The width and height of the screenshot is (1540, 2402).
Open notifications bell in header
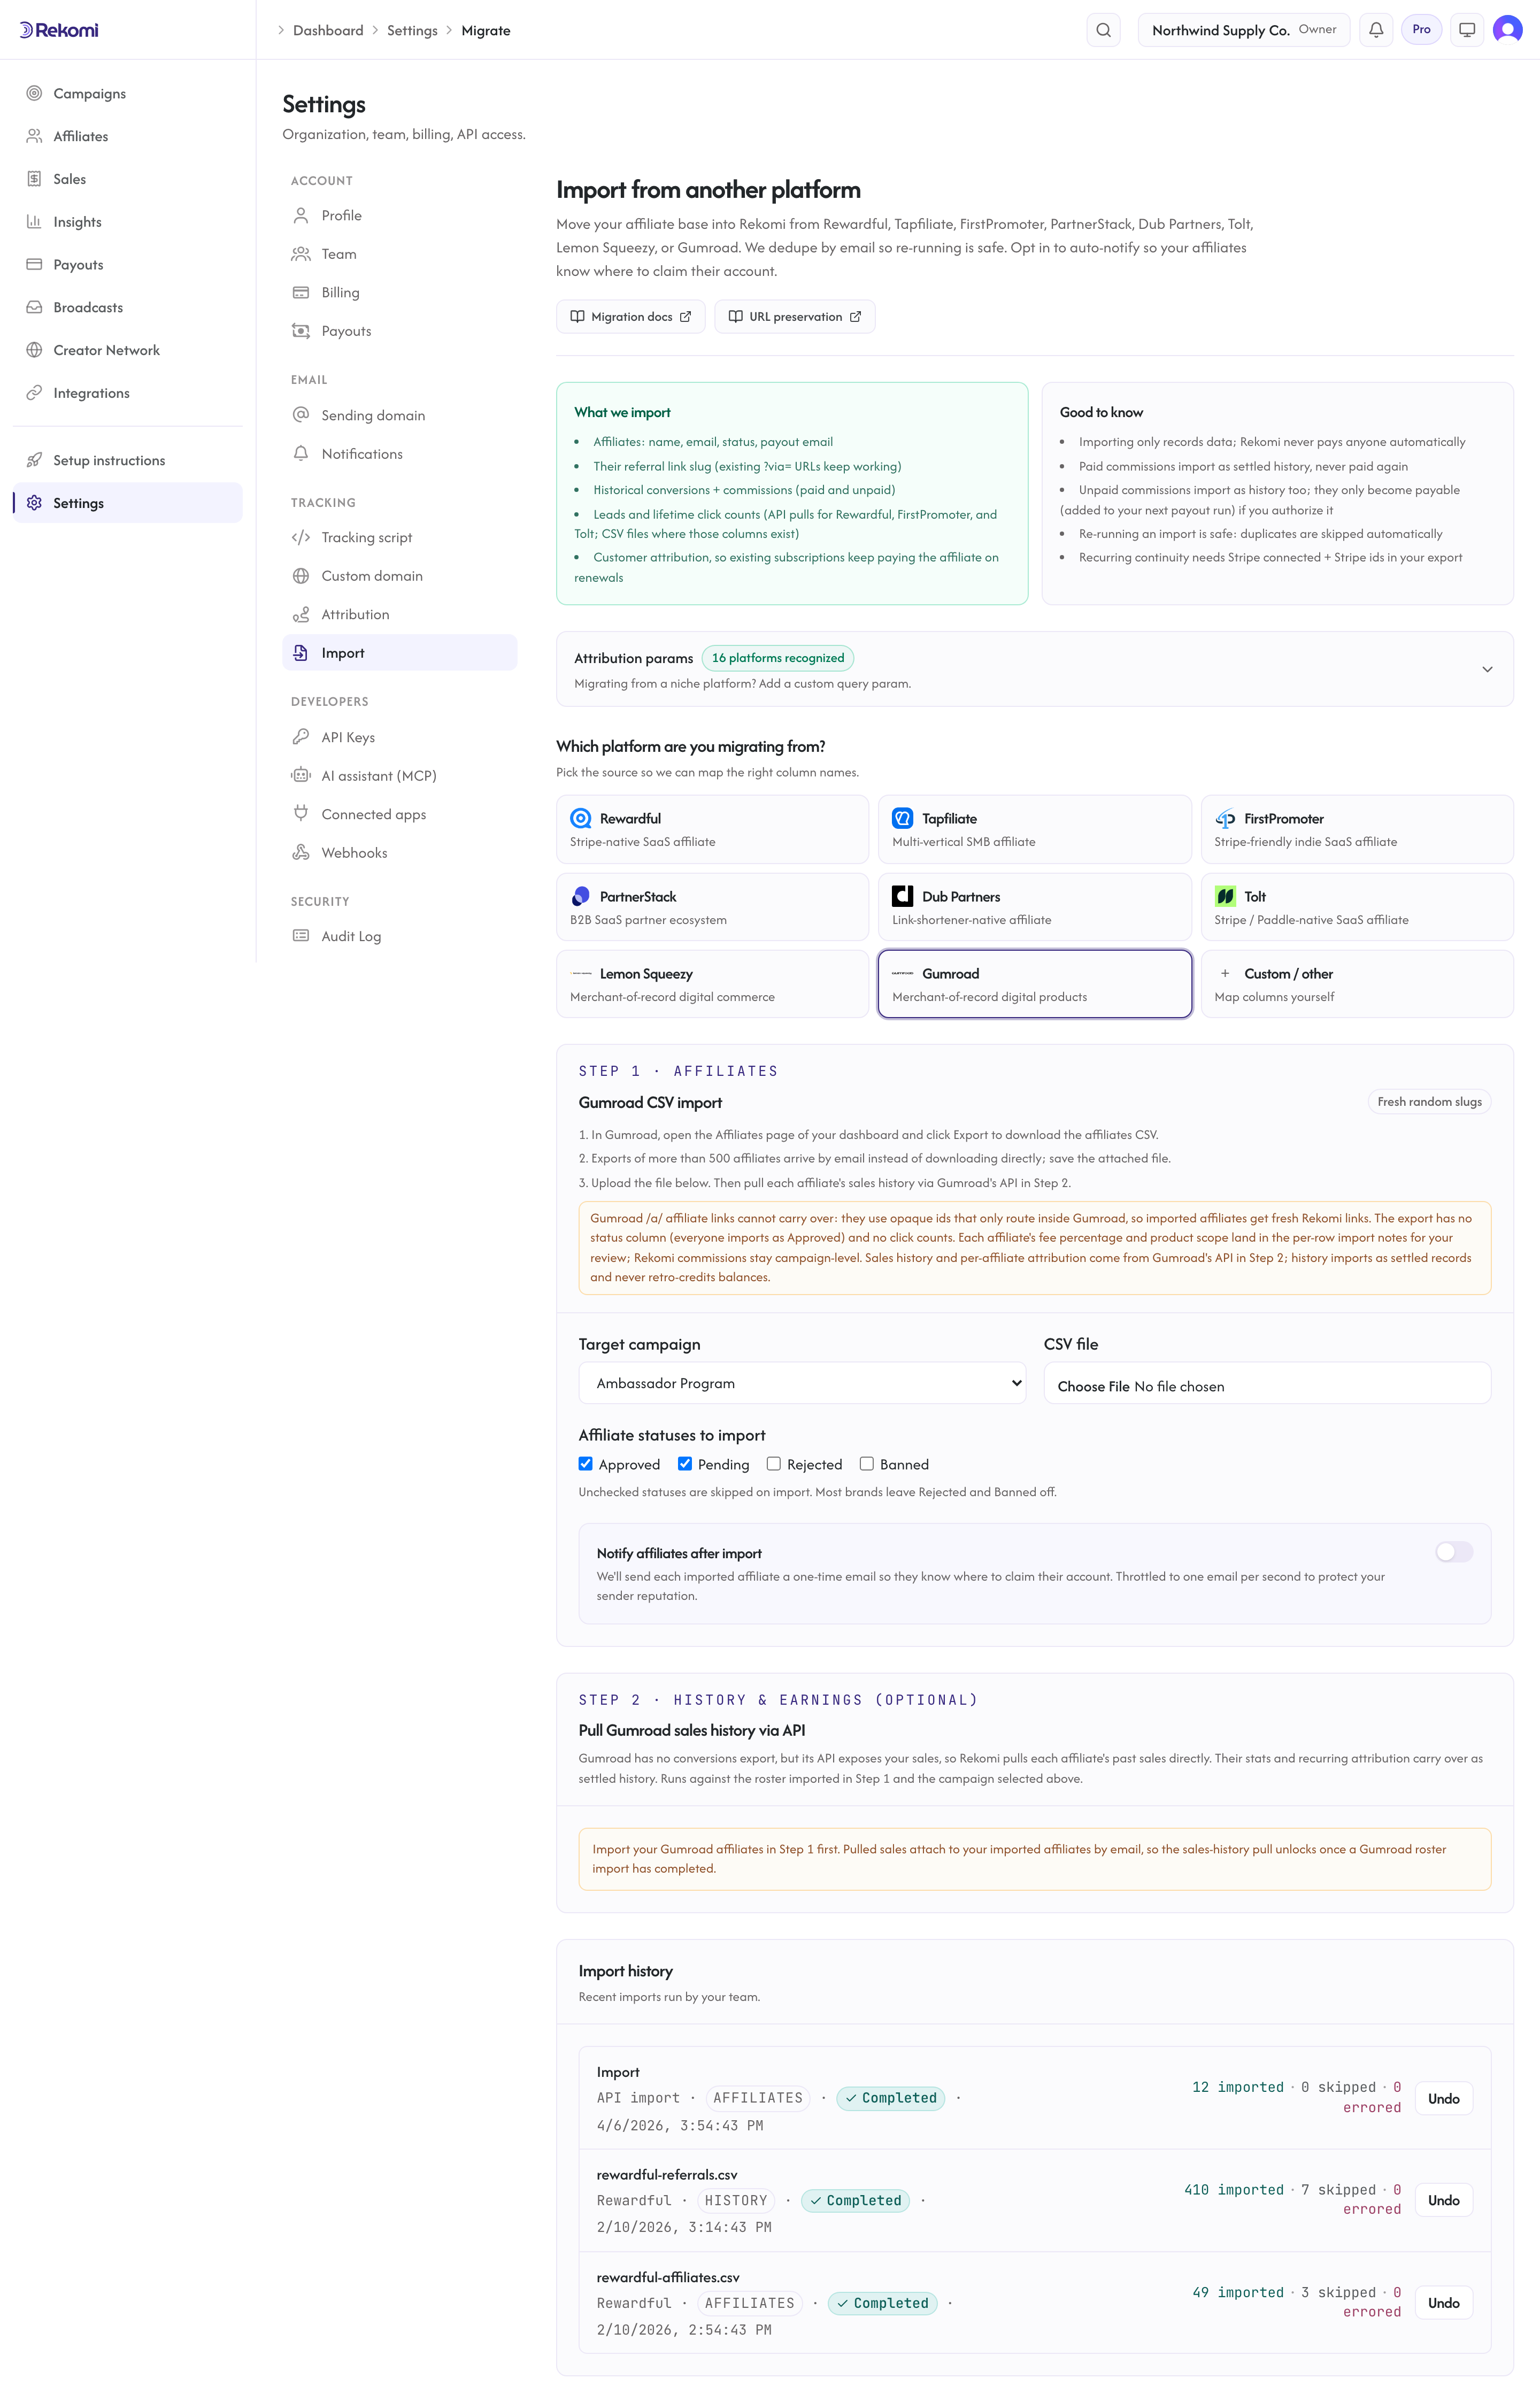click(1376, 30)
